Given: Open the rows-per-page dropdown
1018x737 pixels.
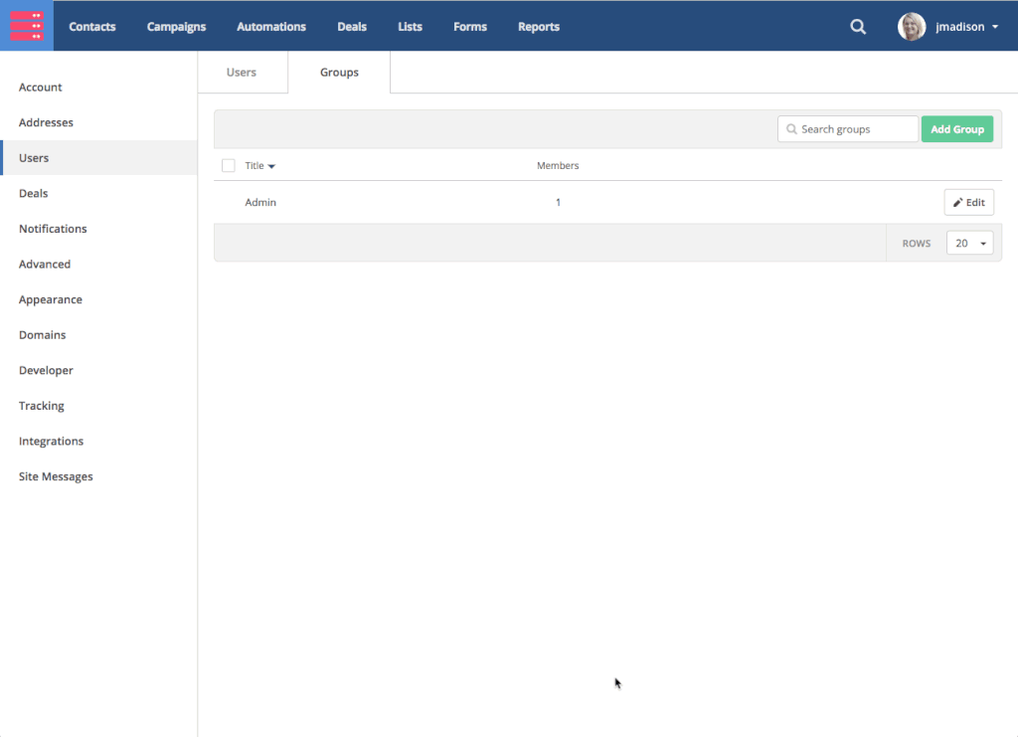Looking at the screenshot, I should coord(969,243).
